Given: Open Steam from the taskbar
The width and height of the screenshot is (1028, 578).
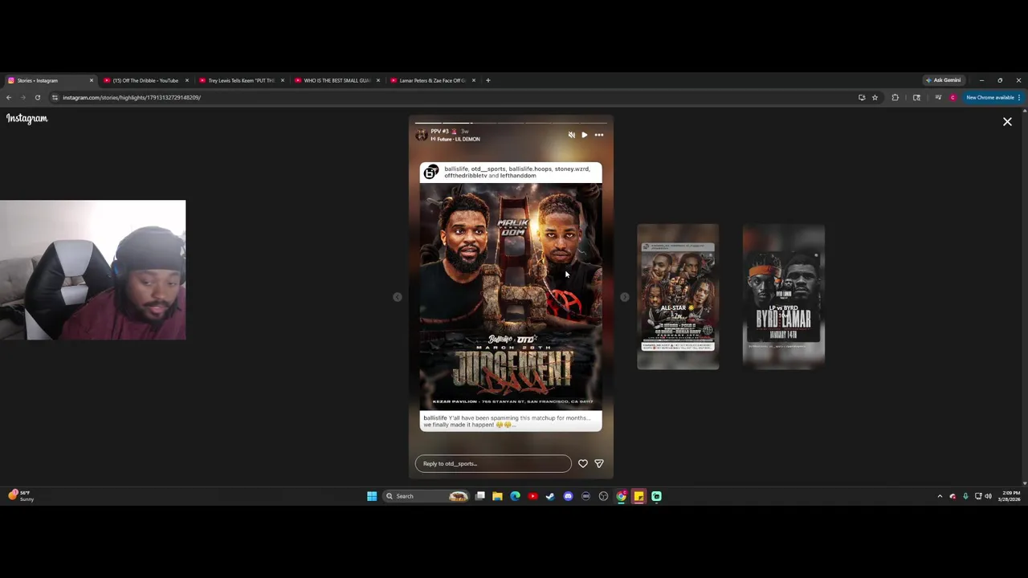Looking at the screenshot, I should [x=550, y=496].
